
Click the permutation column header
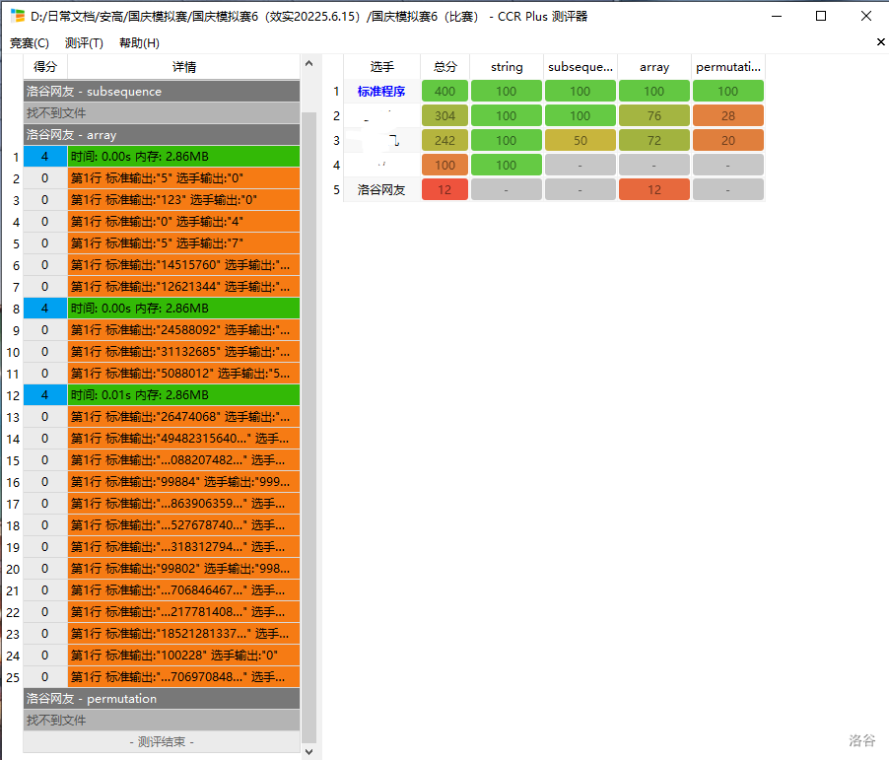click(728, 67)
